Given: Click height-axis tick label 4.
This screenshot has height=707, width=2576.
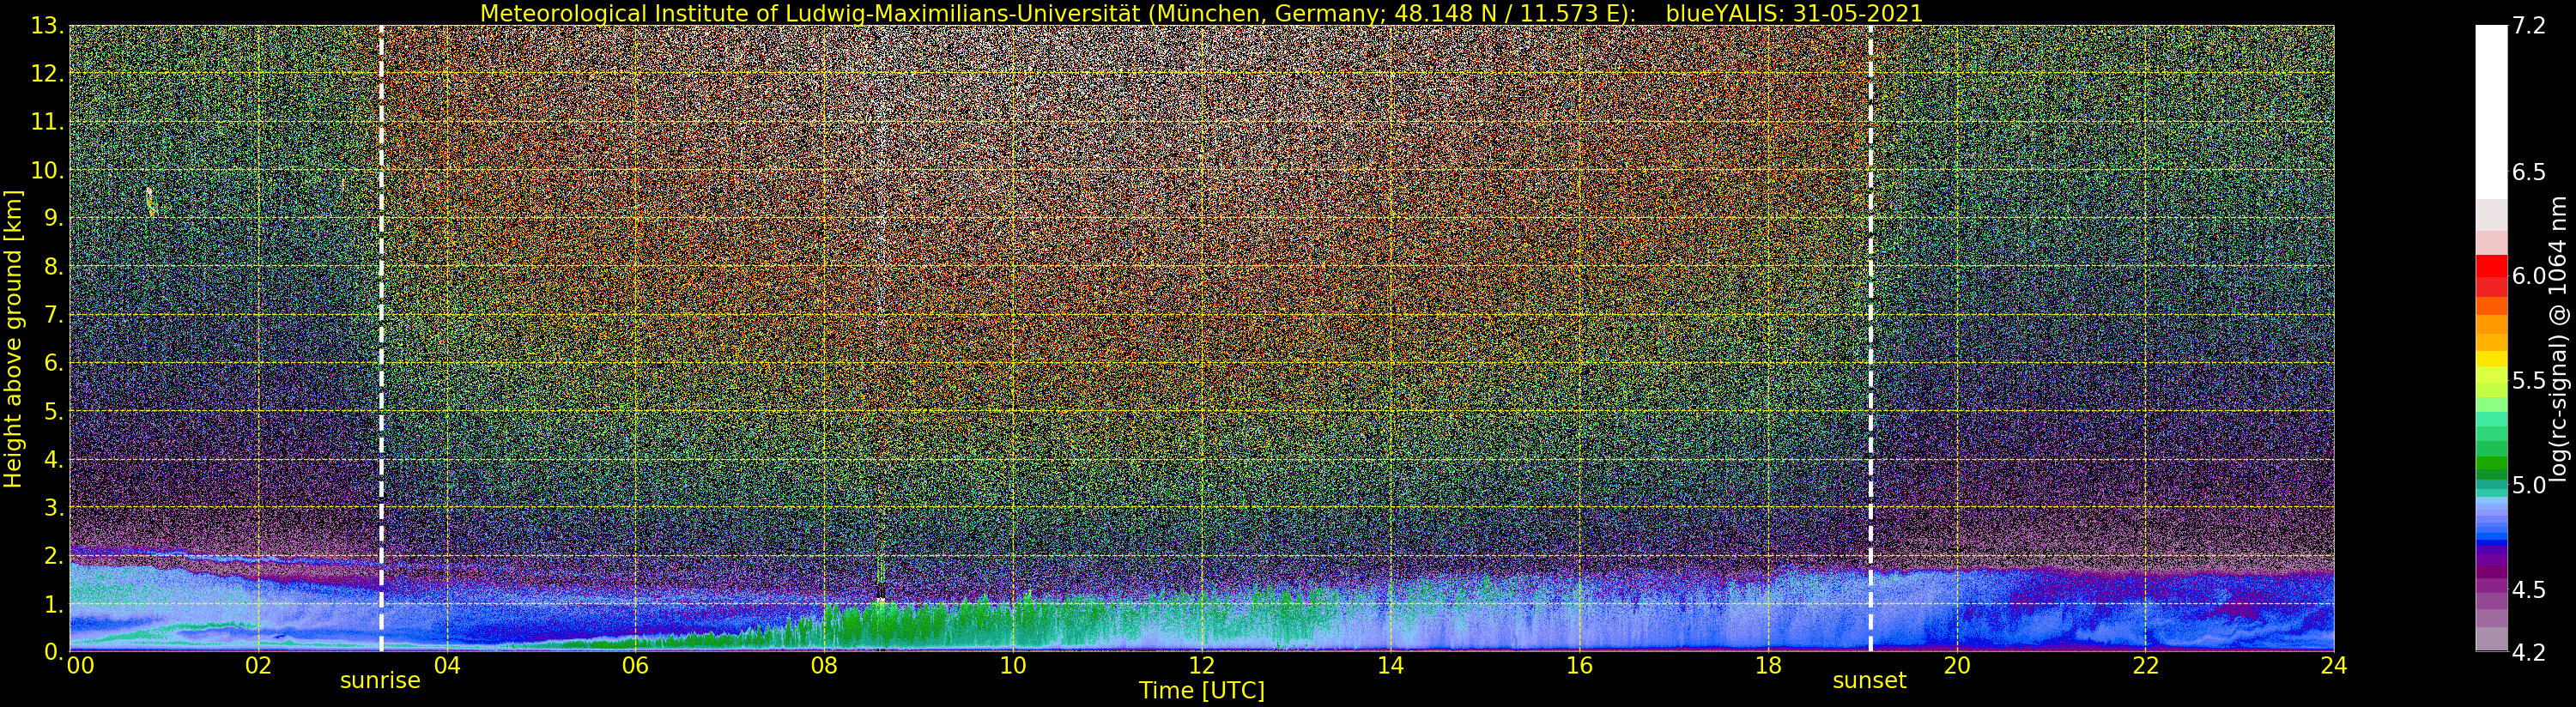Looking at the screenshot, I should pyautogui.click(x=56, y=459).
